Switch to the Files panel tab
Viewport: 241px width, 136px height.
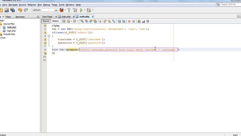pos(8,17)
